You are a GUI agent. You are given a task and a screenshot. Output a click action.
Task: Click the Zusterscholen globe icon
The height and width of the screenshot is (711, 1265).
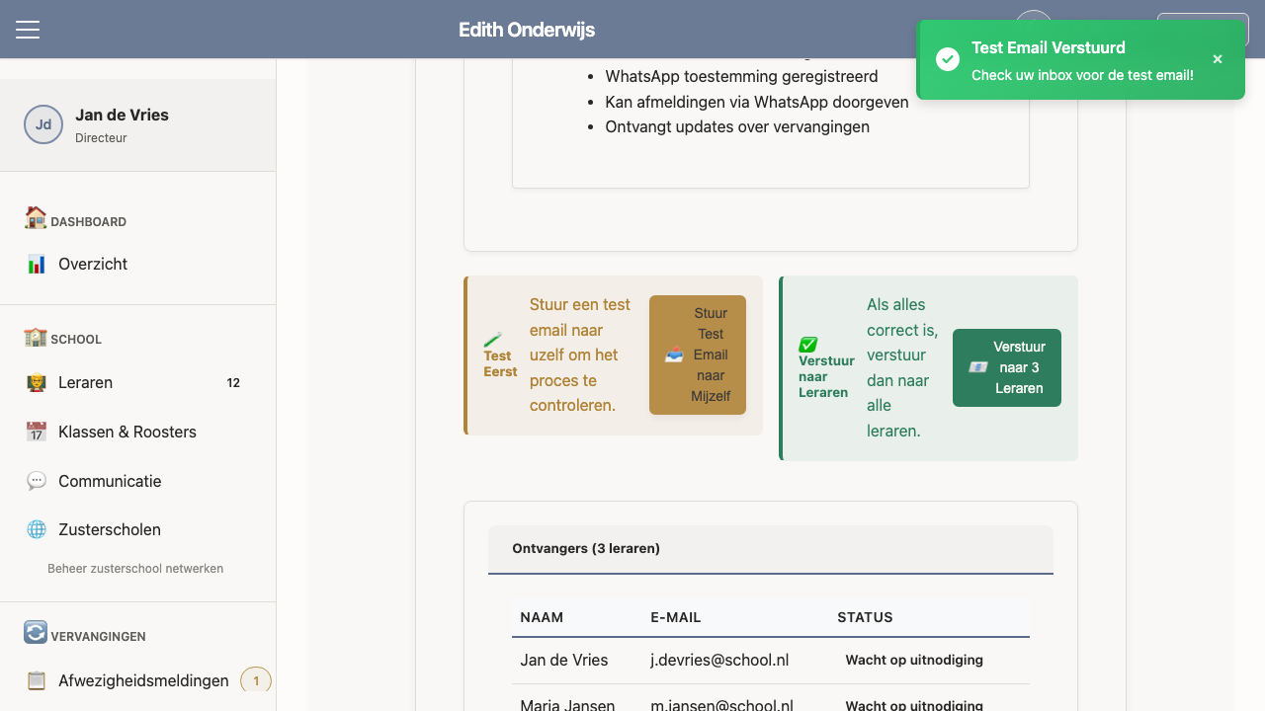(37, 529)
